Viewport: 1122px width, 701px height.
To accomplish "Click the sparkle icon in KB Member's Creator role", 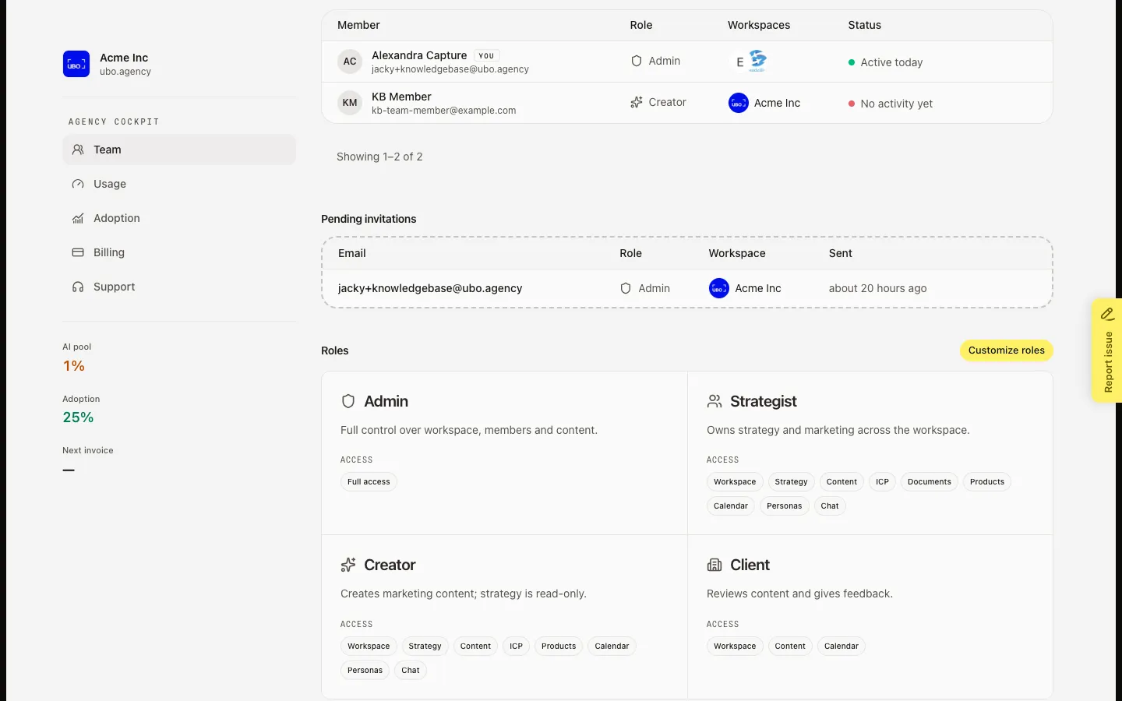I will point(637,102).
